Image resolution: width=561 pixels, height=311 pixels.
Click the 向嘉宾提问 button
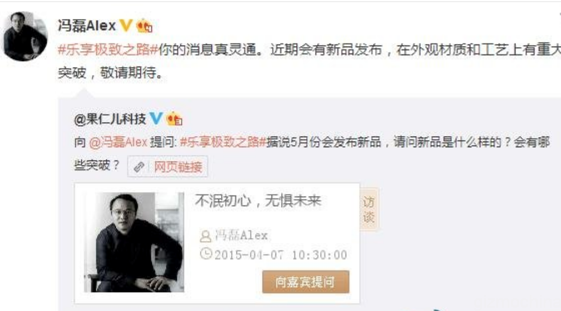coord(306,282)
